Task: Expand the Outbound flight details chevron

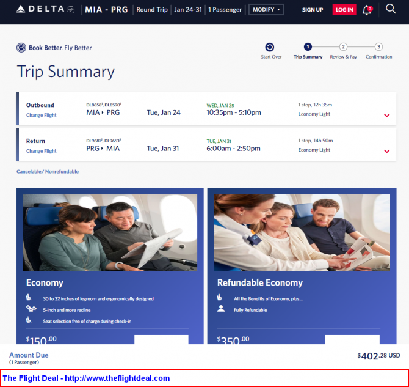Action: pyautogui.click(x=386, y=115)
